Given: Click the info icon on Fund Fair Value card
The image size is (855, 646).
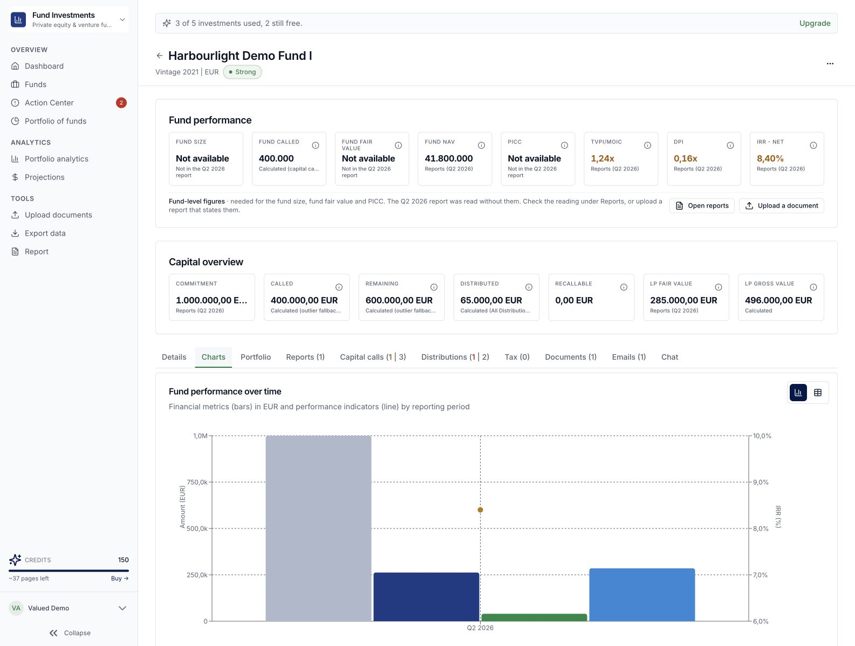Looking at the screenshot, I should click(x=399, y=145).
